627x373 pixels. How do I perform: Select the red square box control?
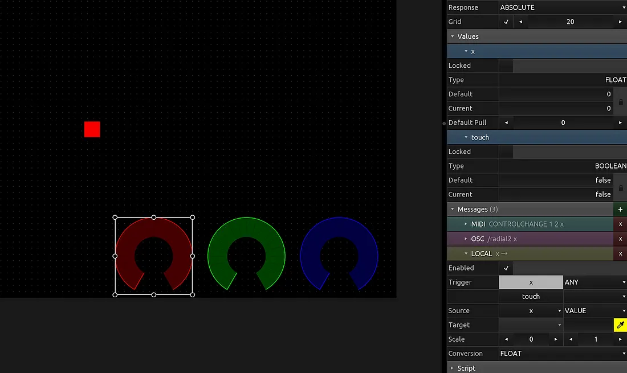click(92, 129)
